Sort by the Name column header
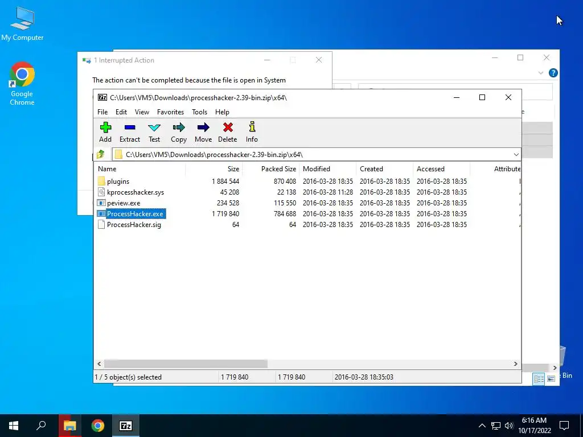The height and width of the screenshot is (437, 583). [139, 168]
